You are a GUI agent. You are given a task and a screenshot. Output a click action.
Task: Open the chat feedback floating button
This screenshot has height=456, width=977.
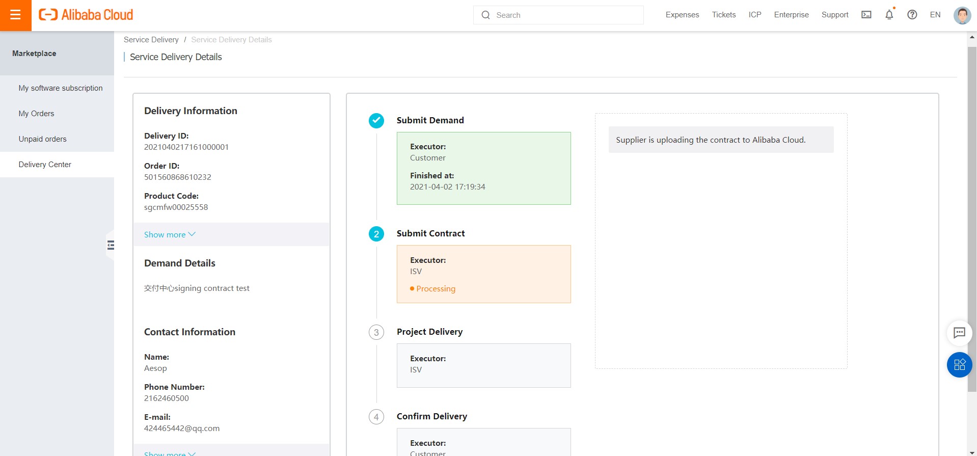coord(959,333)
